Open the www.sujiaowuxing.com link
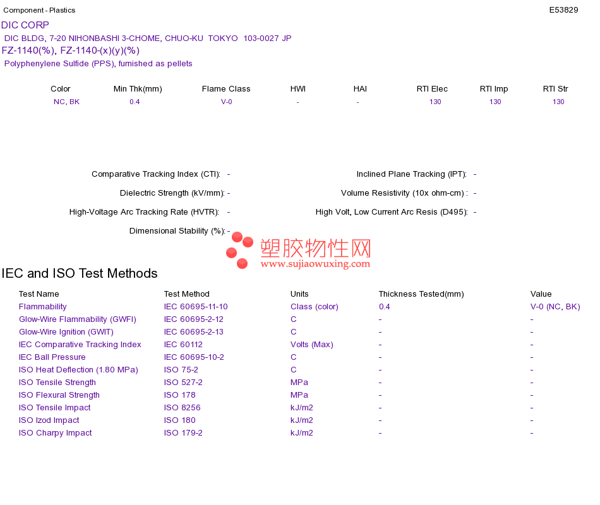 pos(315,264)
